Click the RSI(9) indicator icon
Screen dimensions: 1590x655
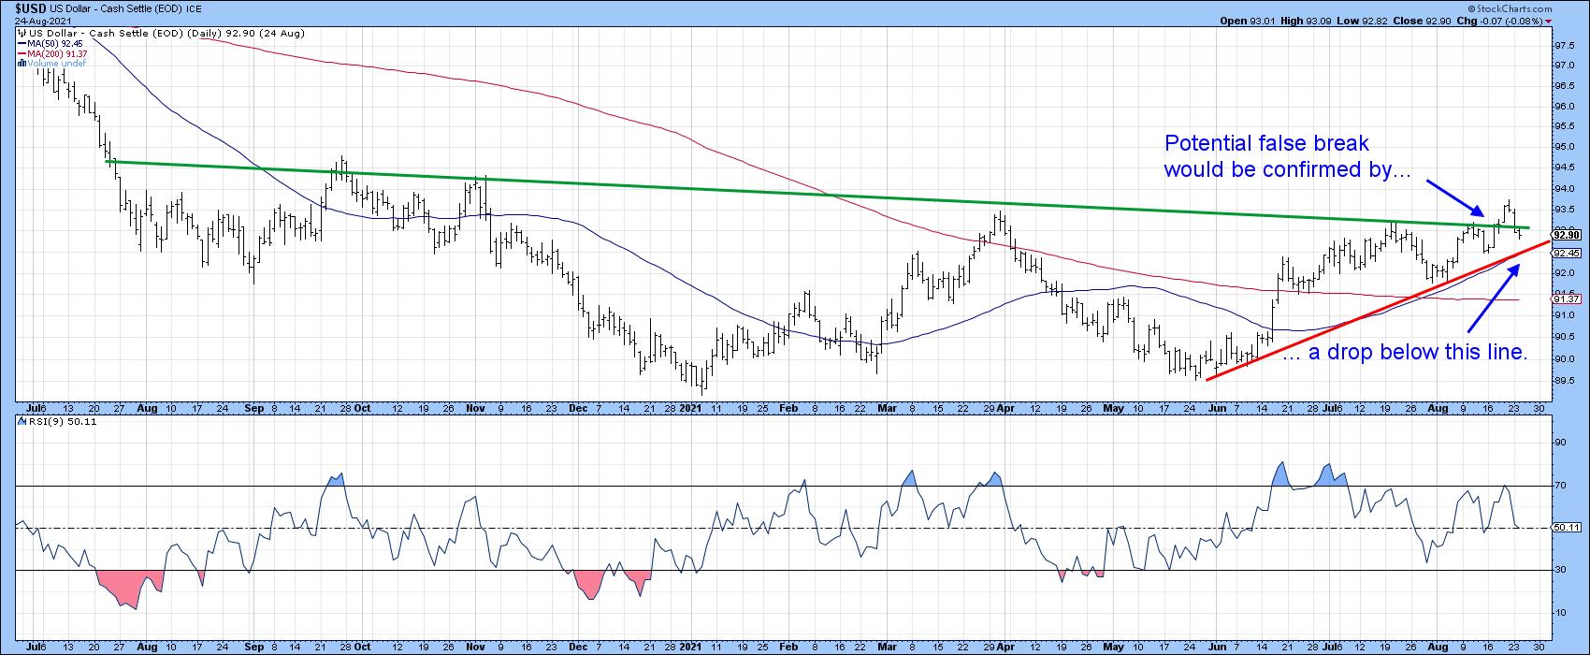click(x=21, y=422)
